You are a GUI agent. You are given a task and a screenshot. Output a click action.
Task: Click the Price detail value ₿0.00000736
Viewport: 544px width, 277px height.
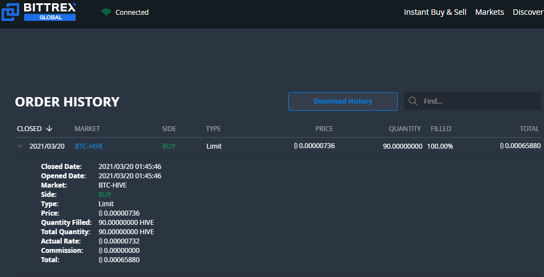(119, 213)
